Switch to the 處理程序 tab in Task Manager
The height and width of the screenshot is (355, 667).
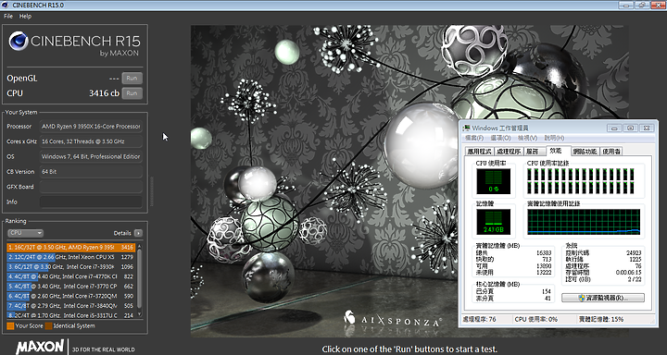click(509, 152)
